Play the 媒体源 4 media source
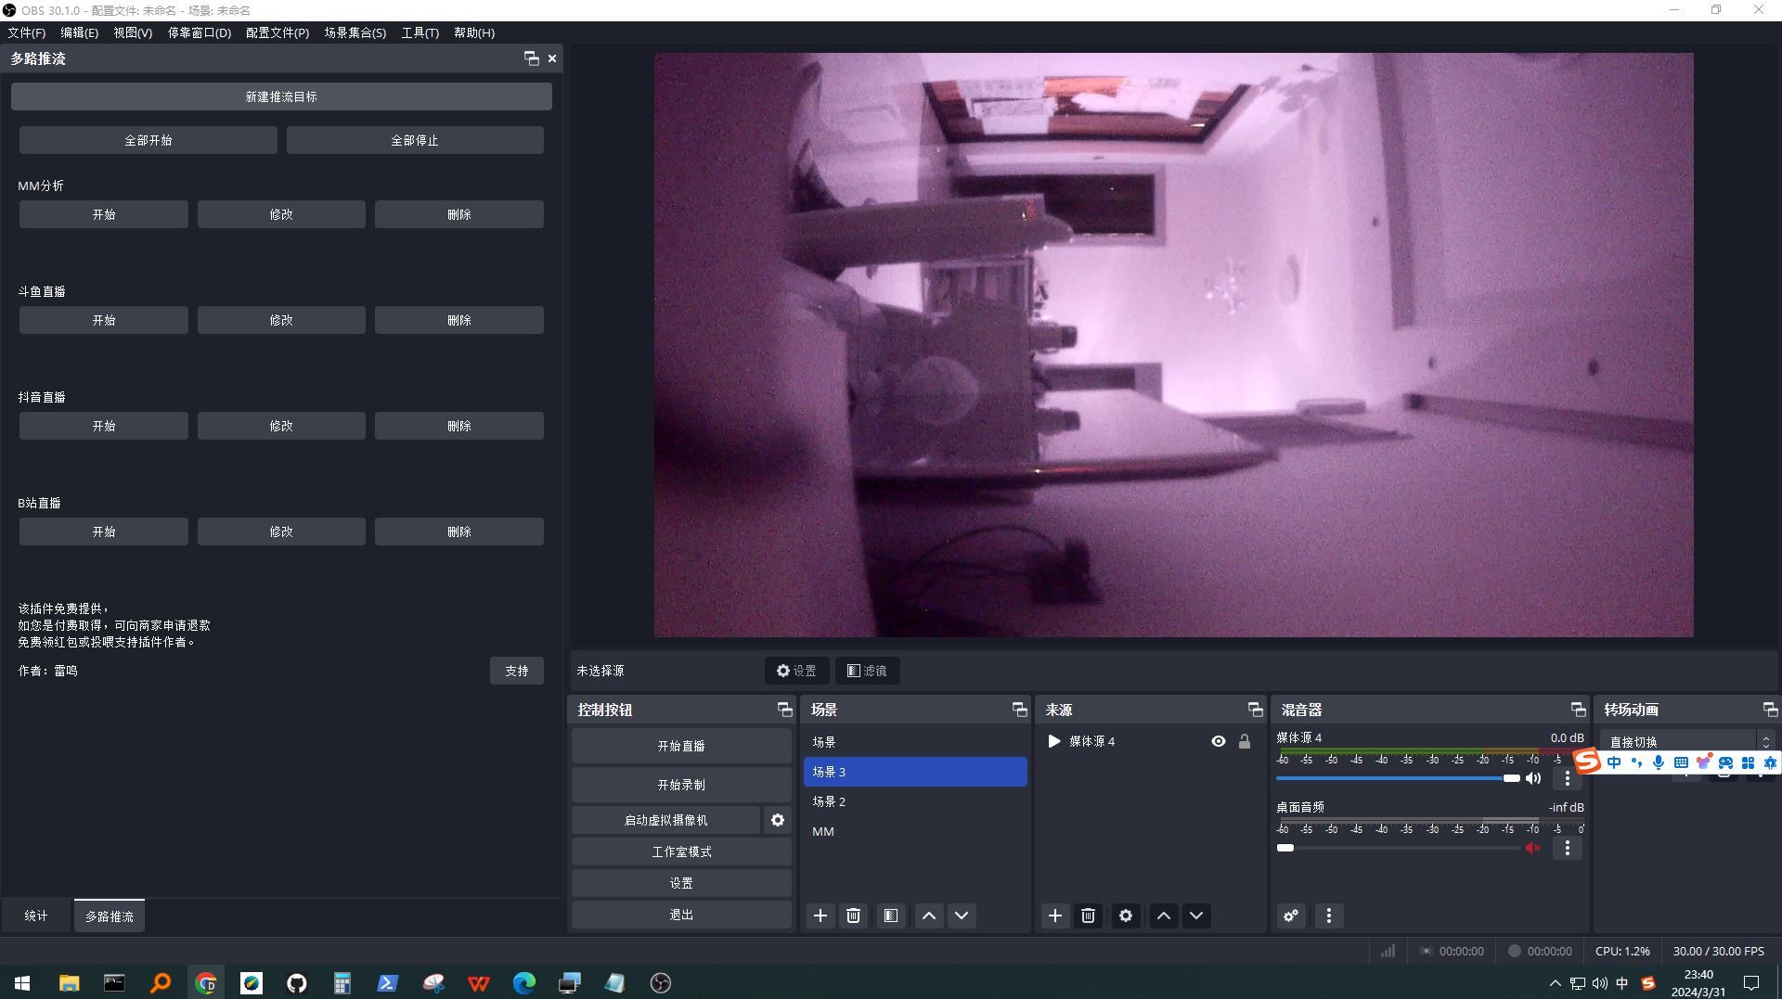This screenshot has height=999, width=1782. click(x=1054, y=741)
